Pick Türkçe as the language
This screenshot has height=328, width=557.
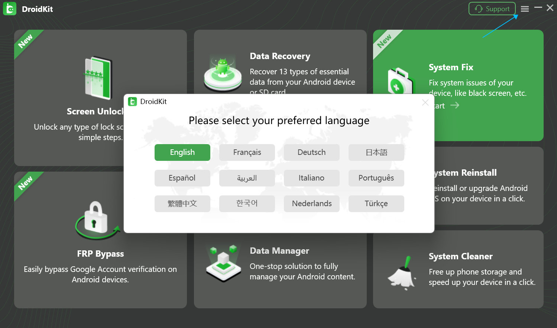[x=376, y=204]
